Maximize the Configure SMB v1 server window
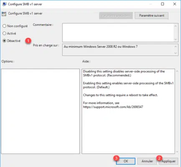This screenshot has width=181, height=167. [163, 4]
